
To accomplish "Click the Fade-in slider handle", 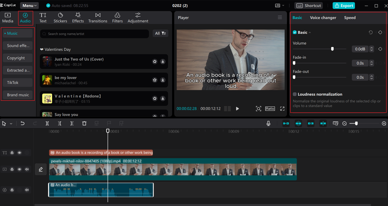I will pyautogui.click(x=294, y=63).
